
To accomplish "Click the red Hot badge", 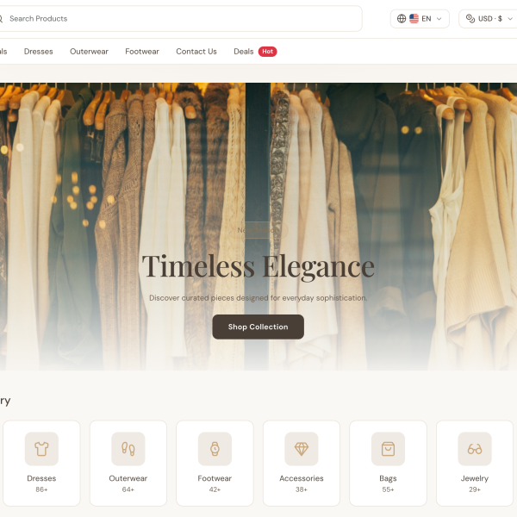I will tap(268, 52).
